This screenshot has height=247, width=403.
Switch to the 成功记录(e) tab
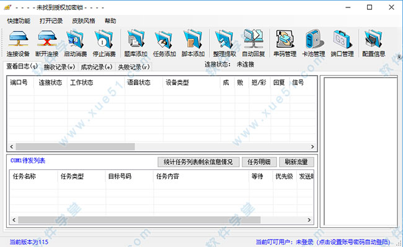coord(97,67)
